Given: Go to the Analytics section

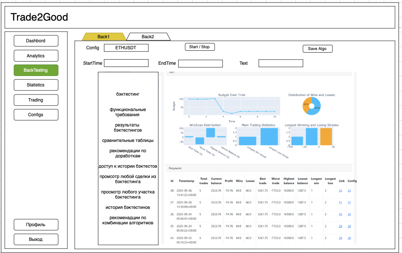Looking at the screenshot, I should pyautogui.click(x=36, y=56).
